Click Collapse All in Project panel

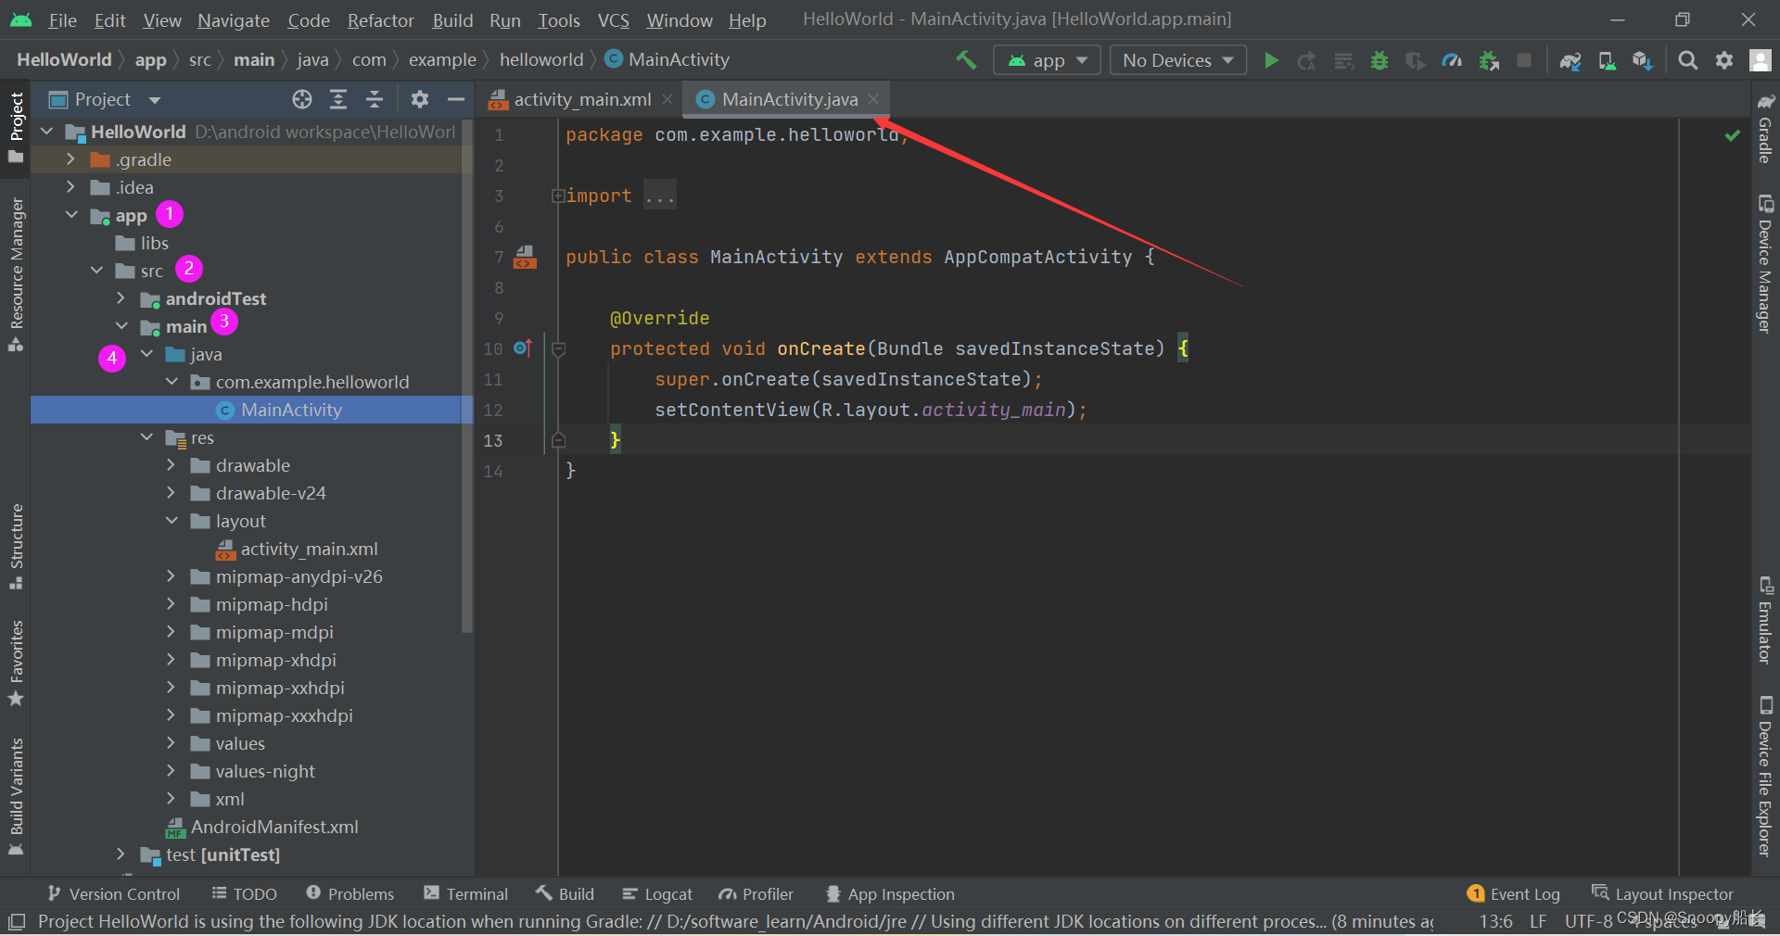tap(375, 99)
